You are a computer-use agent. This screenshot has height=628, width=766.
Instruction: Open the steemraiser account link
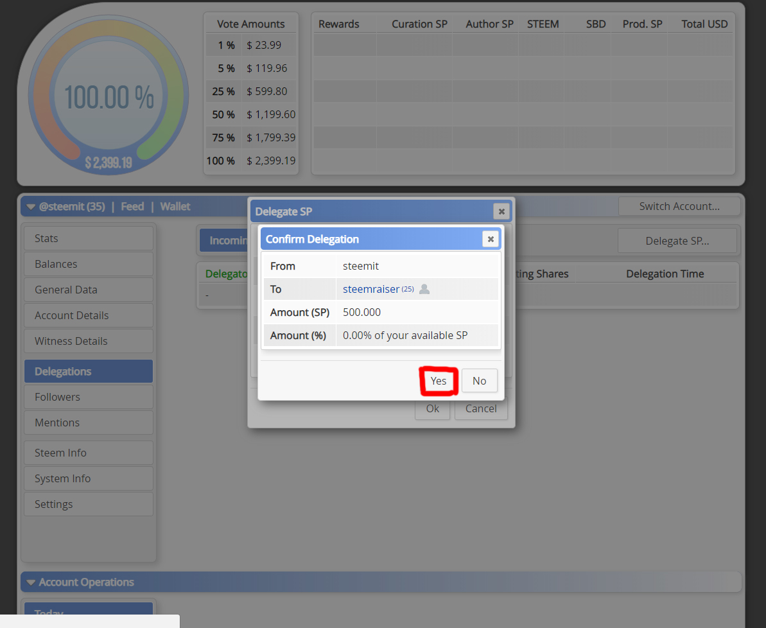370,290
